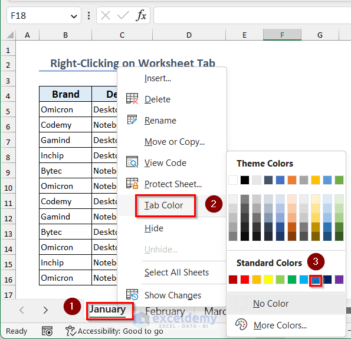Click the Select All corner triangle
The image size is (351, 339).
tap(10, 35)
